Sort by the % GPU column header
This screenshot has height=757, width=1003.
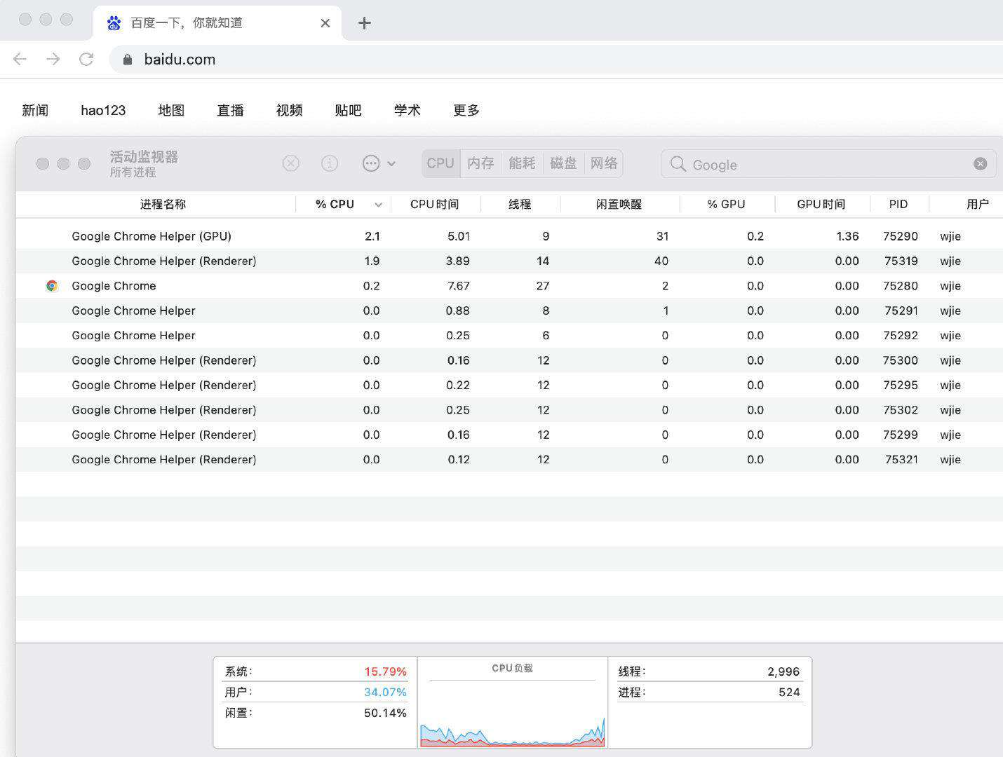(726, 204)
